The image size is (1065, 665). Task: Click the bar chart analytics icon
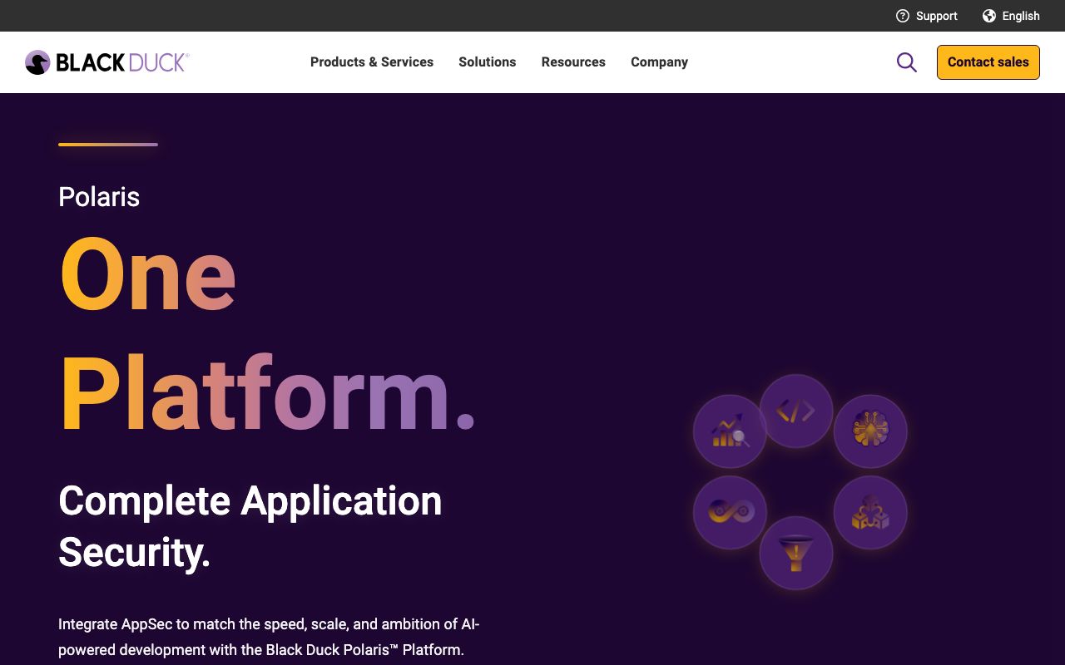(x=730, y=431)
